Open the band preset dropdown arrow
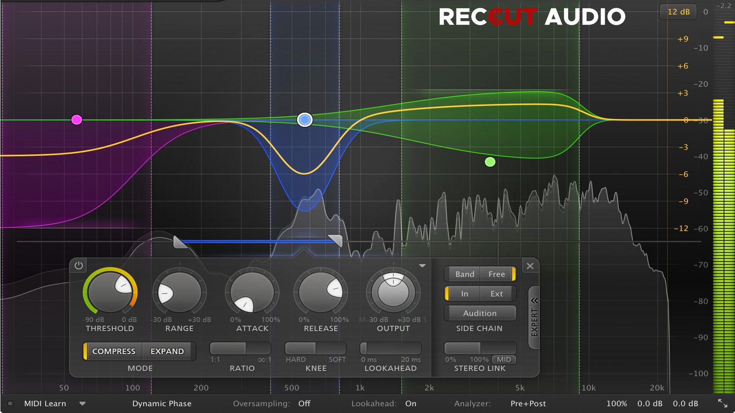 click(422, 266)
